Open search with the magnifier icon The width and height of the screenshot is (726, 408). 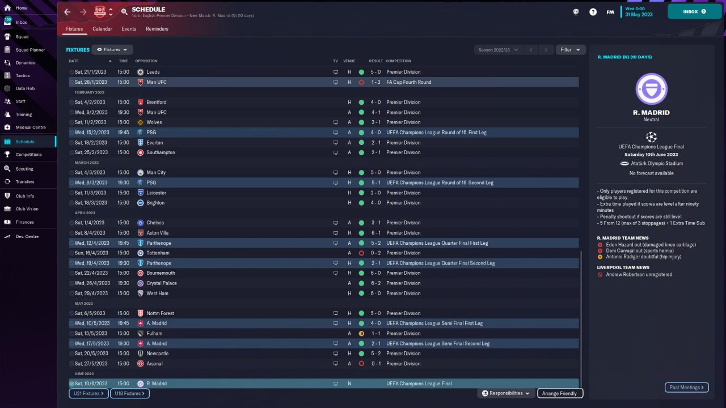point(125,12)
